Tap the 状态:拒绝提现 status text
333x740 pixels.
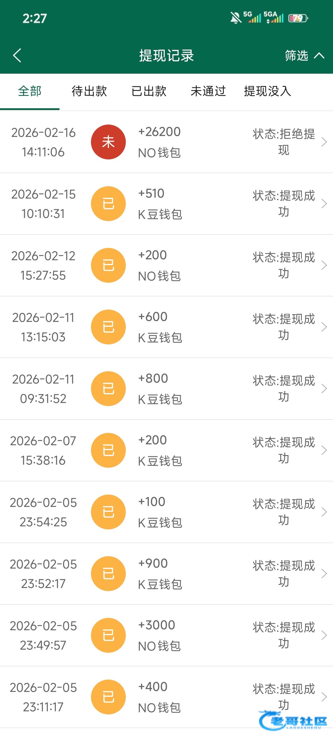tap(284, 142)
